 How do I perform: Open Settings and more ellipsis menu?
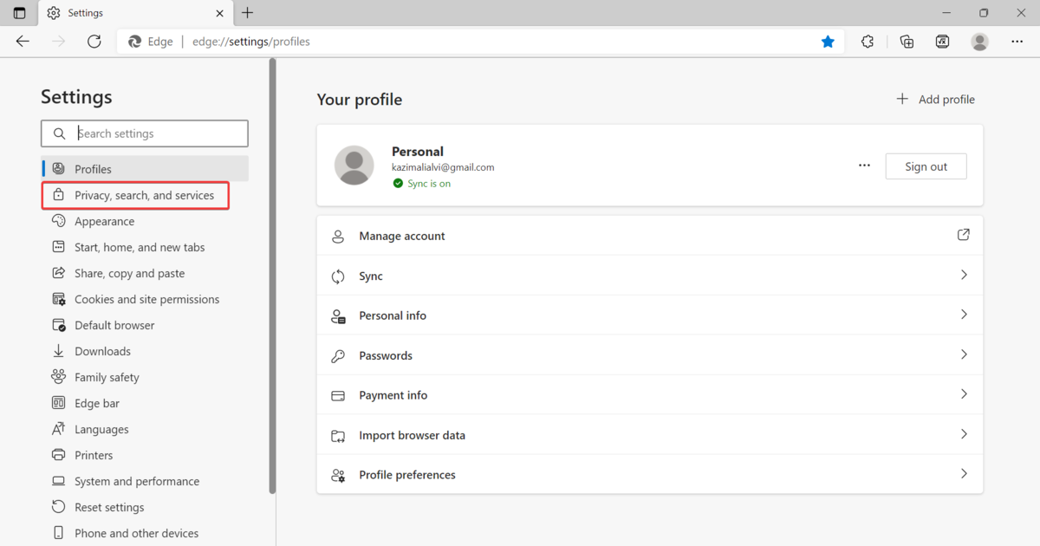[1017, 42]
